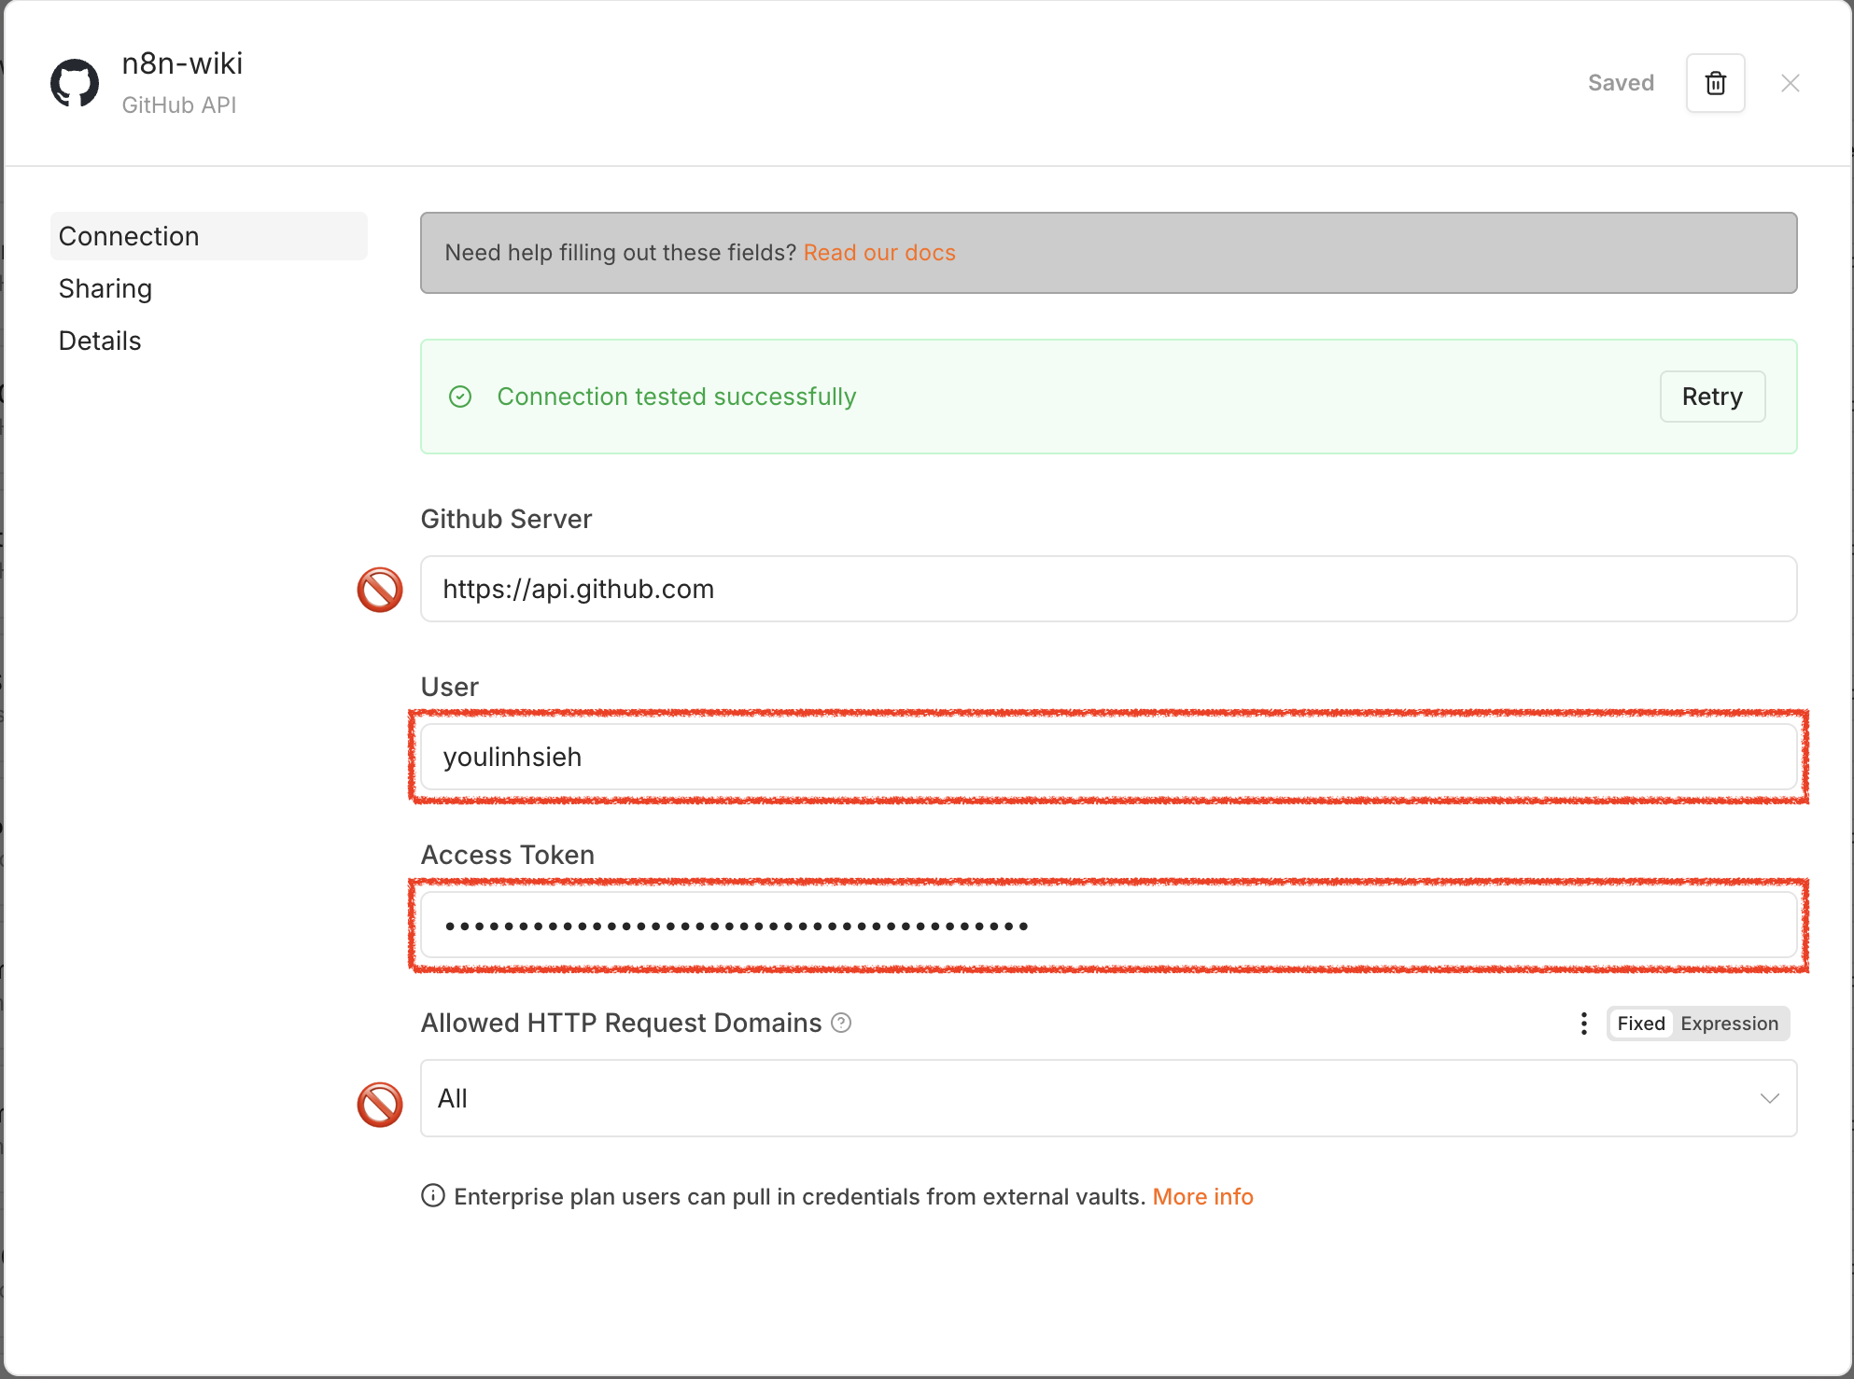
Task: Focus the User input field
Action: tap(1108, 757)
